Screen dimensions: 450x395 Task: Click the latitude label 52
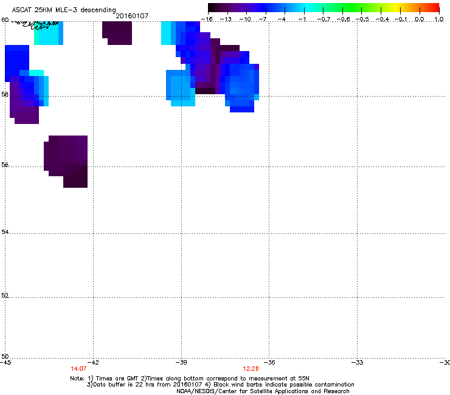[5, 295]
